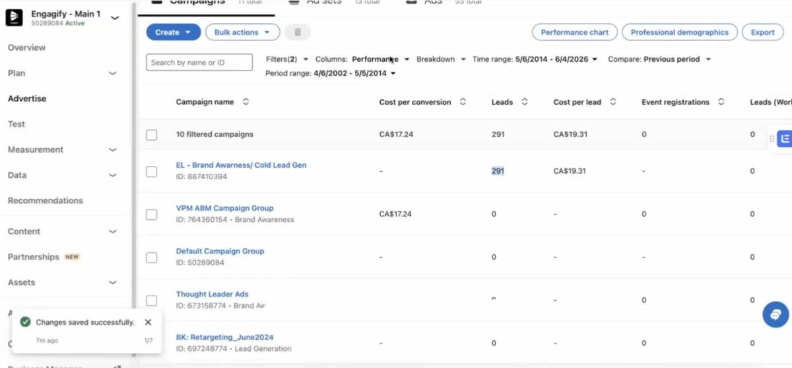Check the EL - Brand Awareness row checkbox
The image size is (792, 368).
coord(152,171)
